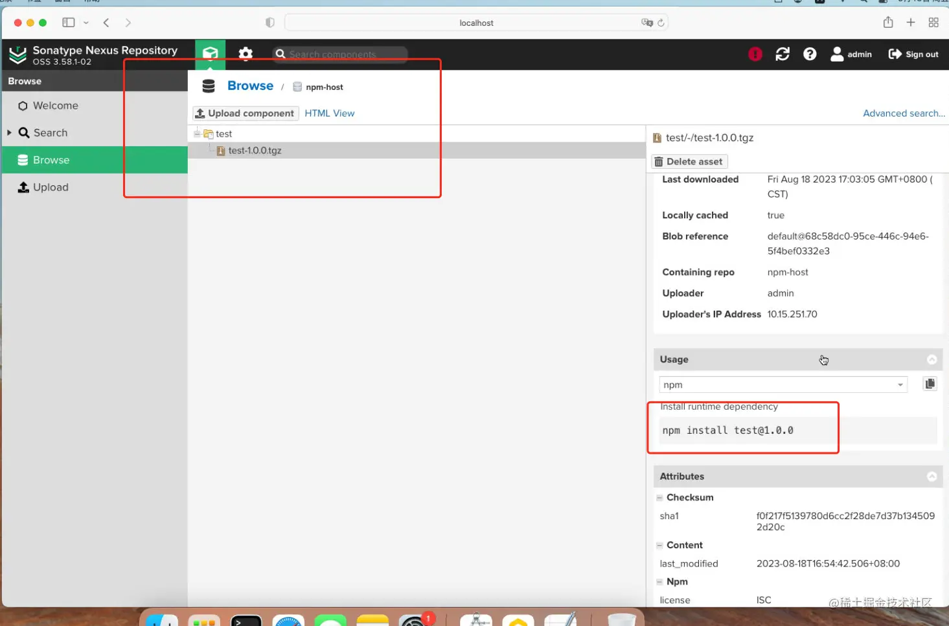This screenshot has width=949, height=626.
Task: Open the administration gear icon
Action: coord(246,54)
